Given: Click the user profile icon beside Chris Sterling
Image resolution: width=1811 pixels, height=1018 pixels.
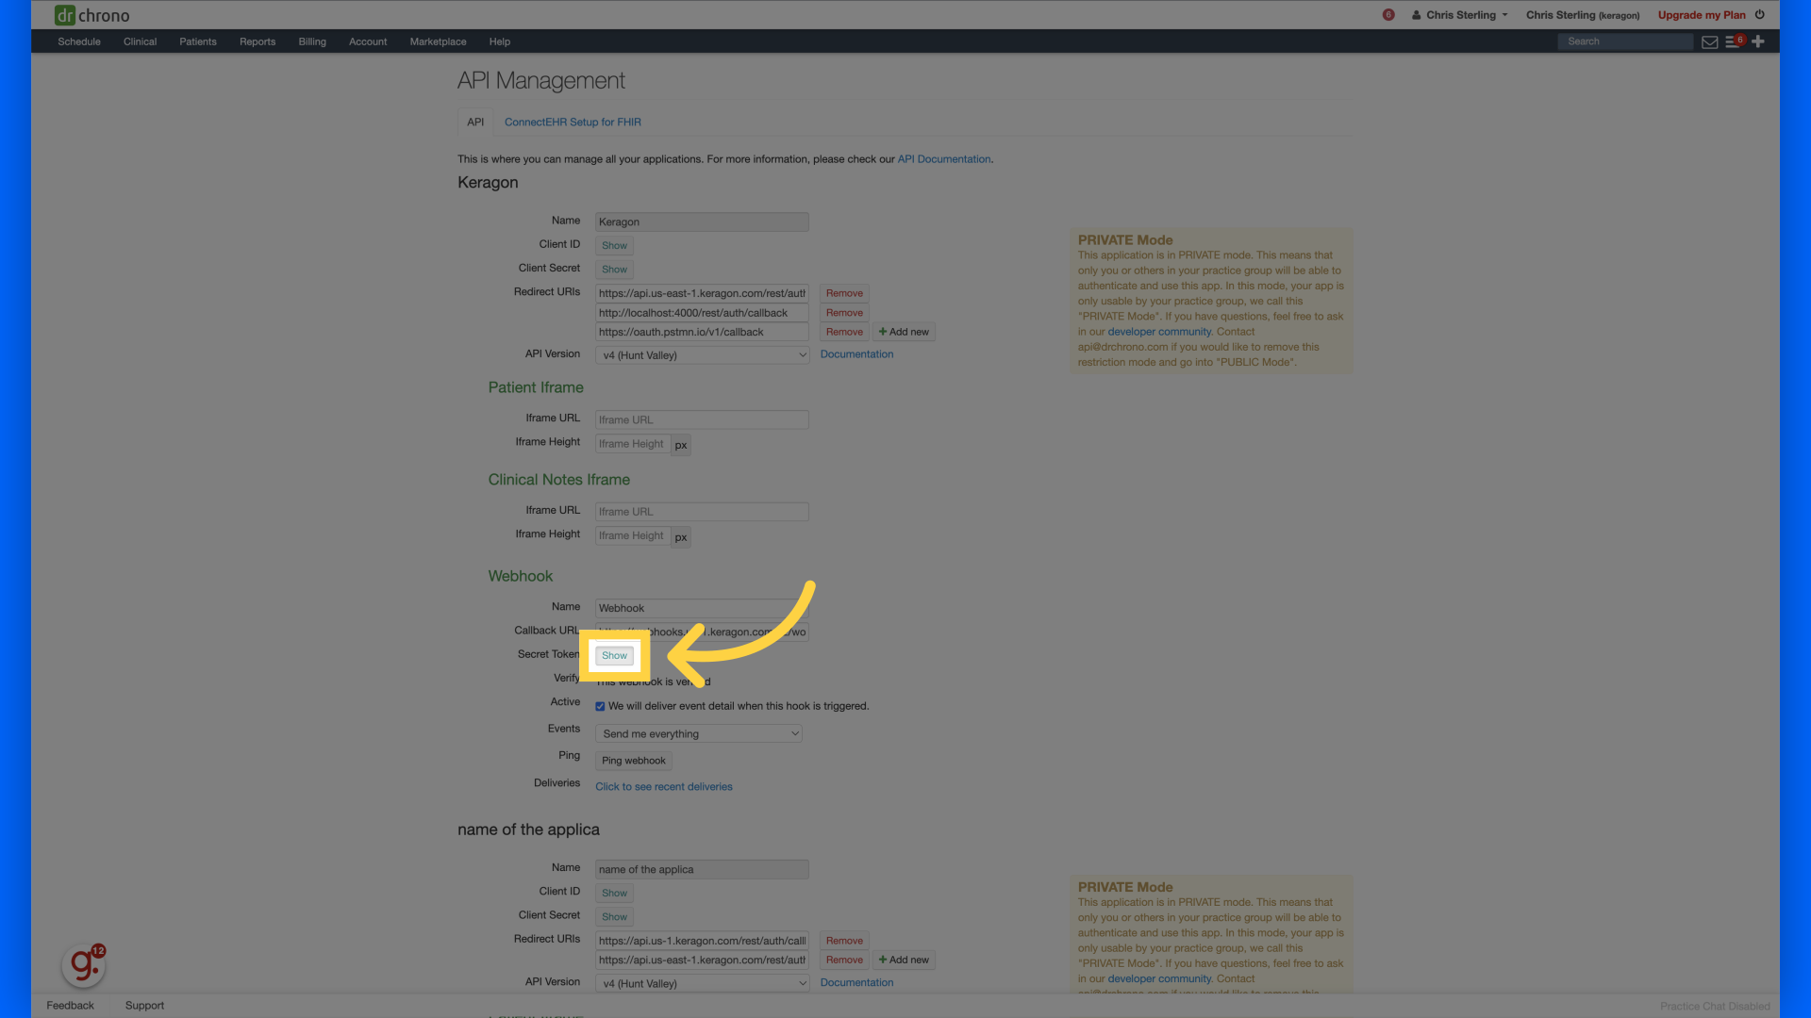Looking at the screenshot, I should (1417, 15).
